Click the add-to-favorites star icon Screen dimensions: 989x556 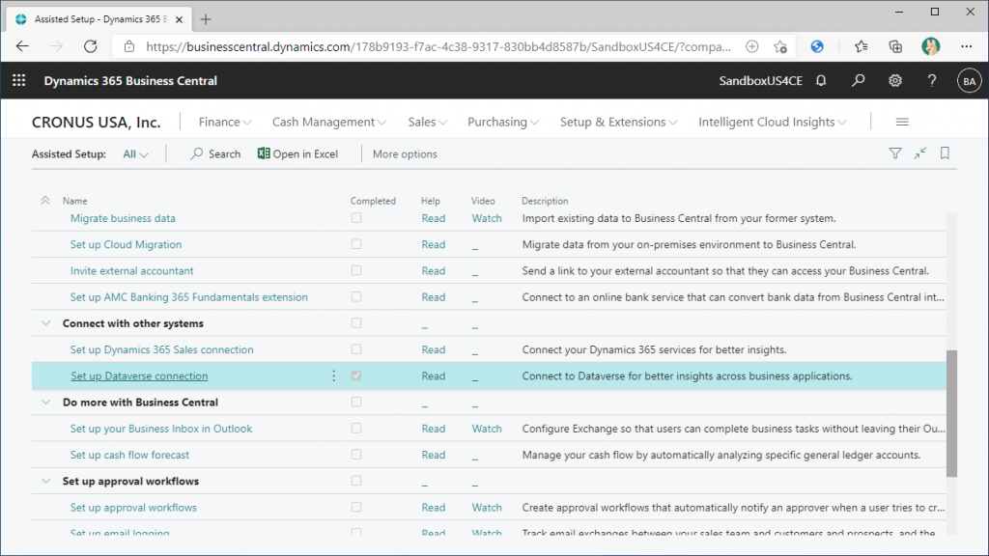780,46
